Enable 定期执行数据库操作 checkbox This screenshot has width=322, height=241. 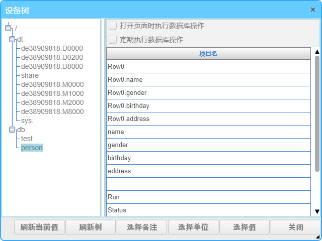point(113,40)
